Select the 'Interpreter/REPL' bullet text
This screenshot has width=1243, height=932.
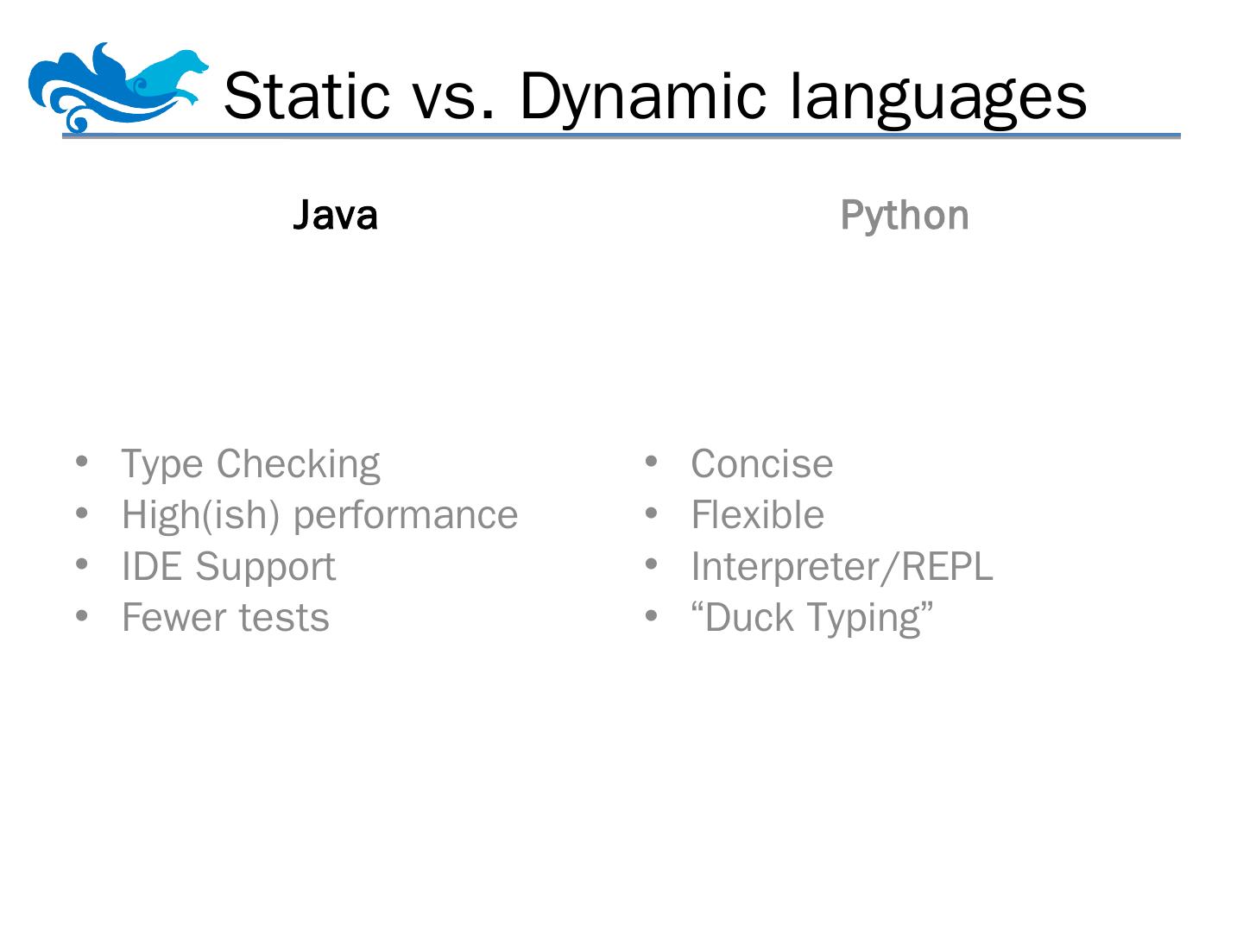click(x=842, y=567)
